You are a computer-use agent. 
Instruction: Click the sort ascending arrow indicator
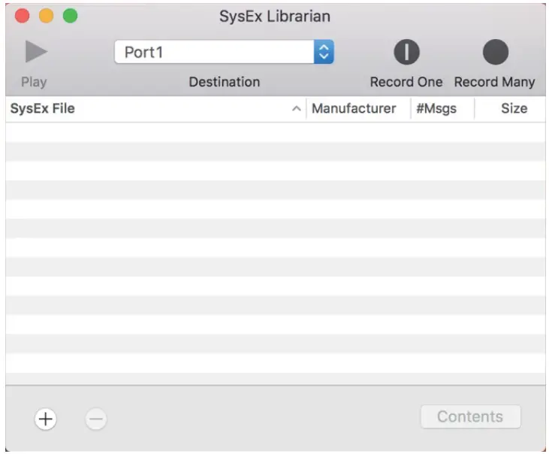pos(296,108)
